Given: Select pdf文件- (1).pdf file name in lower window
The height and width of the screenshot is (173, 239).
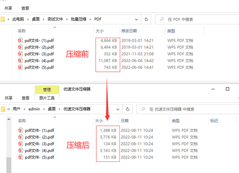Looking at the screenshot, I should [40, 130].
